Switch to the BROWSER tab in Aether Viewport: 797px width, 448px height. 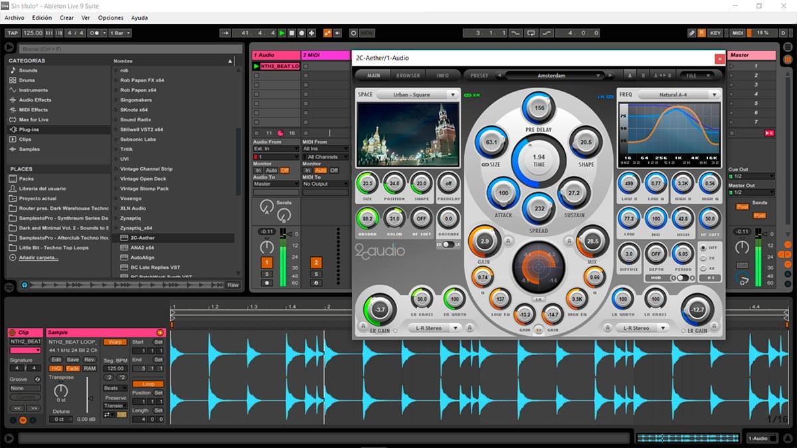pos(408,76)
